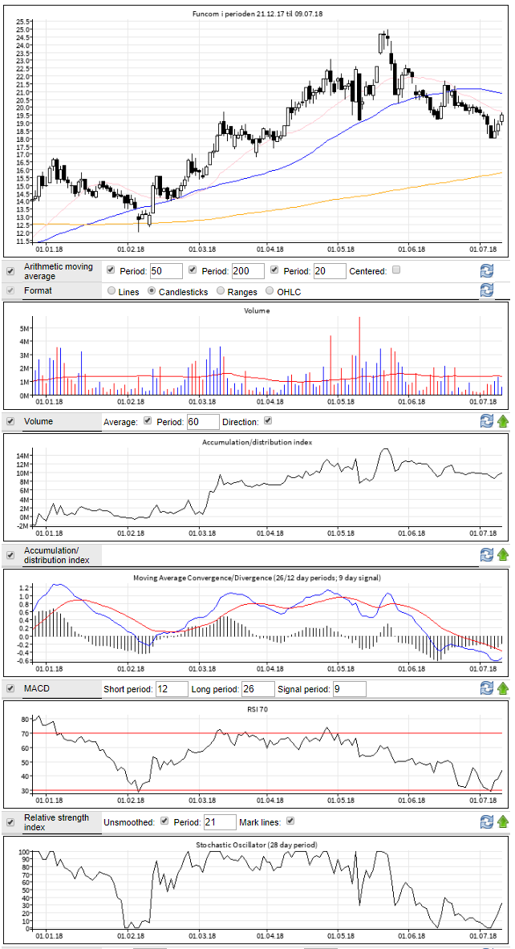Toggle the volume Direction checkbox
The width and height of the screenshot is (515, 949).
(269, 420)
